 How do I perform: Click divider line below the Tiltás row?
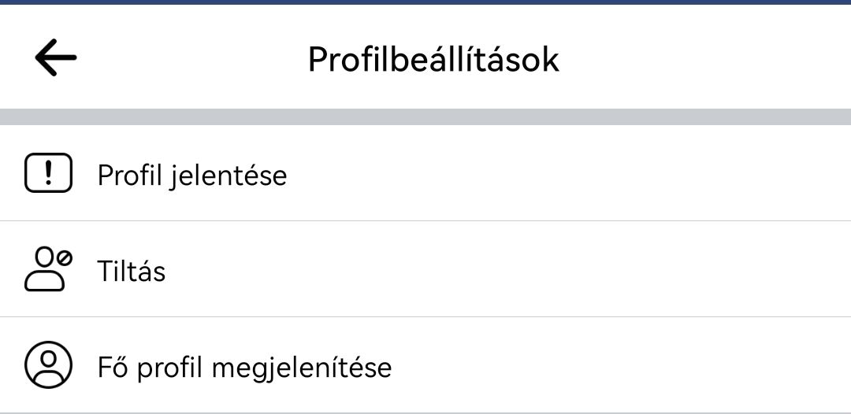(x=425, y=317)
